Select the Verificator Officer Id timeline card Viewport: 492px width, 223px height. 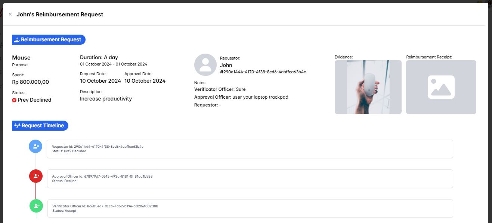tap(250, 208)
